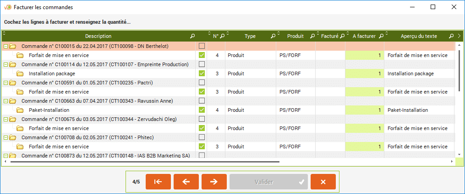This screenshot has height=194, width=465.
Task: Go to next step with right arrow
Action: 214,182
